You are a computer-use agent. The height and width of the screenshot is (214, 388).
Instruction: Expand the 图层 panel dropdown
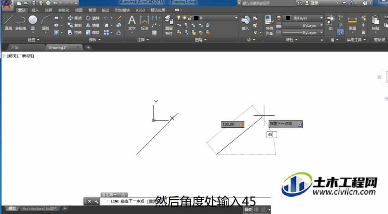[x=201, y=39]
